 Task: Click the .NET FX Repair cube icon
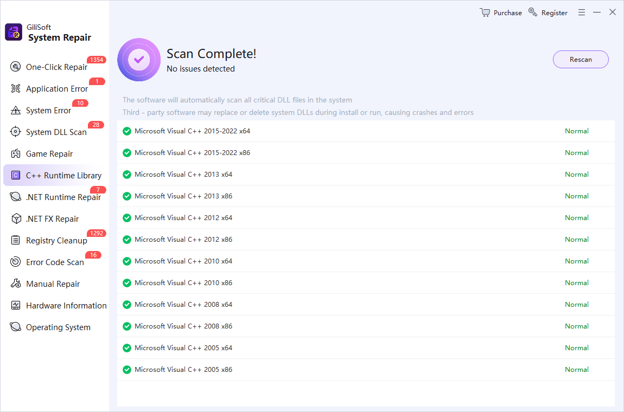(16, 218)
